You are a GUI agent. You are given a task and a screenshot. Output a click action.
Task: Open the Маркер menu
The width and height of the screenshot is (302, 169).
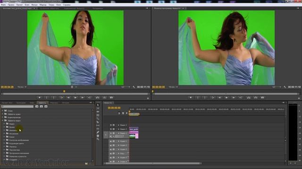pyautogui.click(x=43, y=5)
